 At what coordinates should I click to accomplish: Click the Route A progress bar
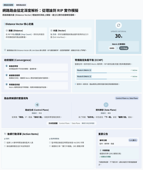point(107,73)
